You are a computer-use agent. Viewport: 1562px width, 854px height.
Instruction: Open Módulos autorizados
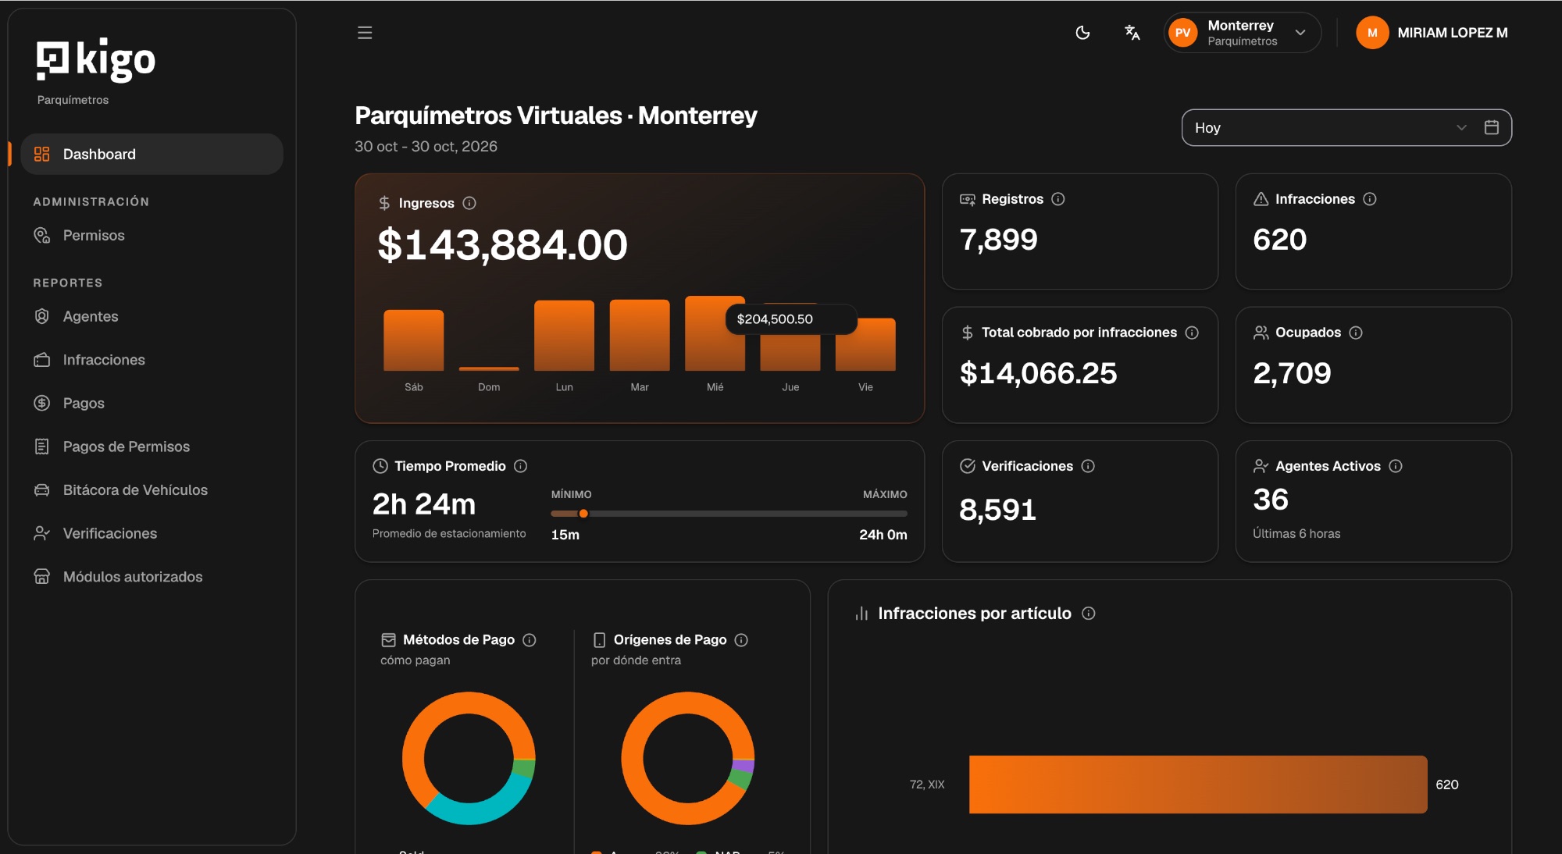click(152, 576)
